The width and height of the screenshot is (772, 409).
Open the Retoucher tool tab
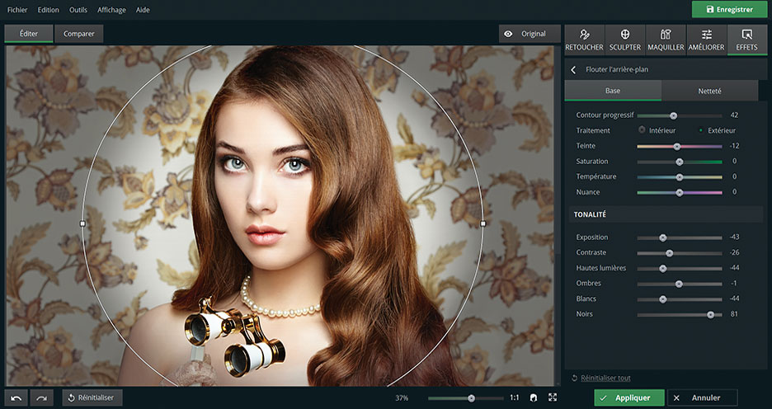[x=584, y=40]
